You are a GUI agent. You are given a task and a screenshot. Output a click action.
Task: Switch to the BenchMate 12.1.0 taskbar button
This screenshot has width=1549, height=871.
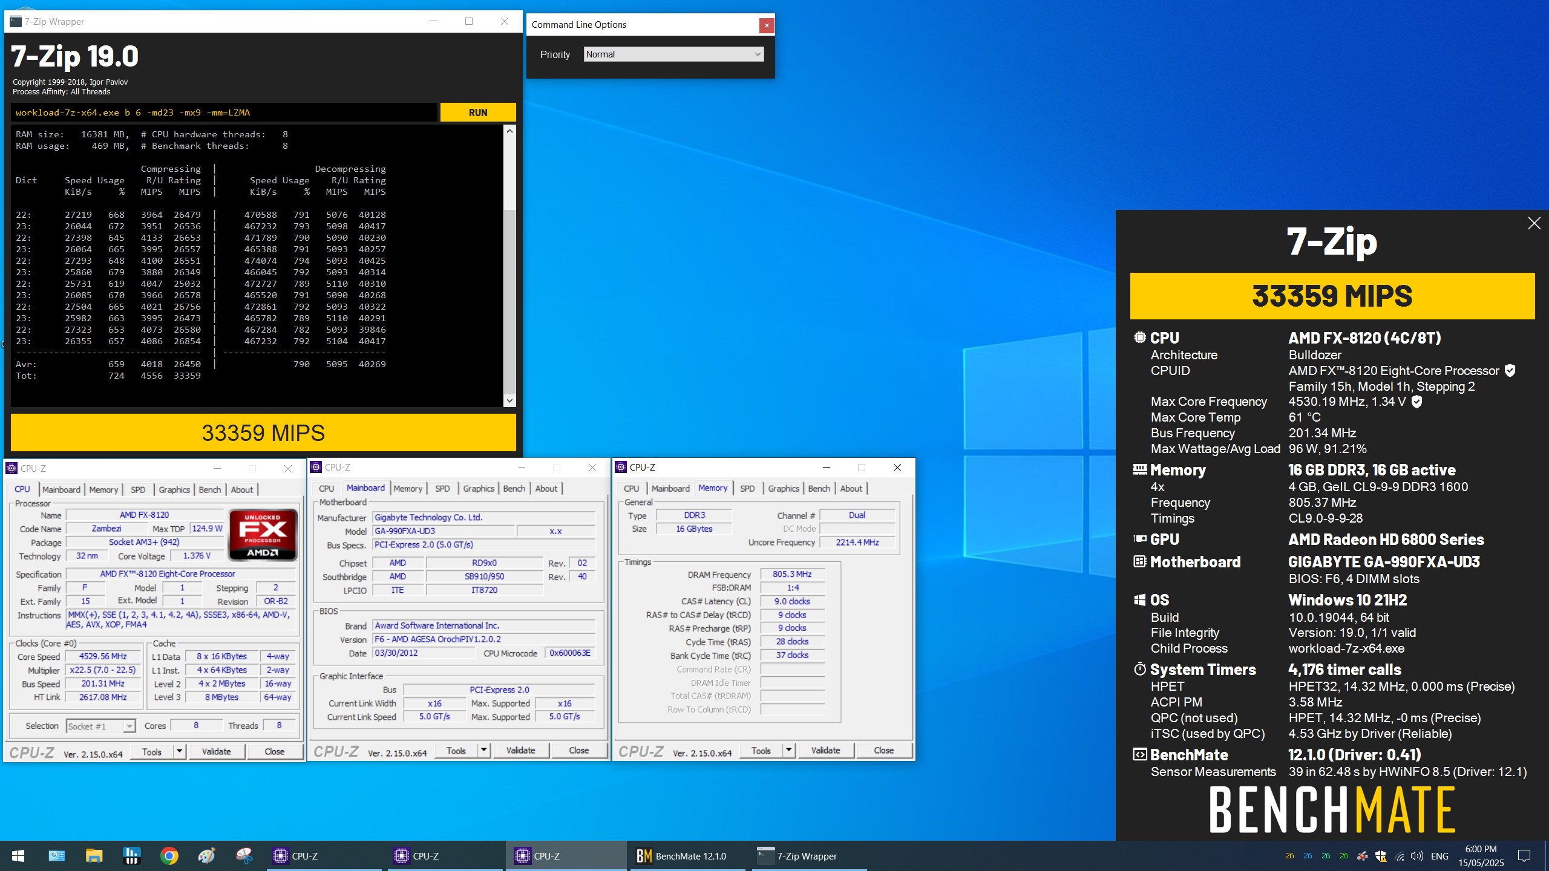click(688, 856)
